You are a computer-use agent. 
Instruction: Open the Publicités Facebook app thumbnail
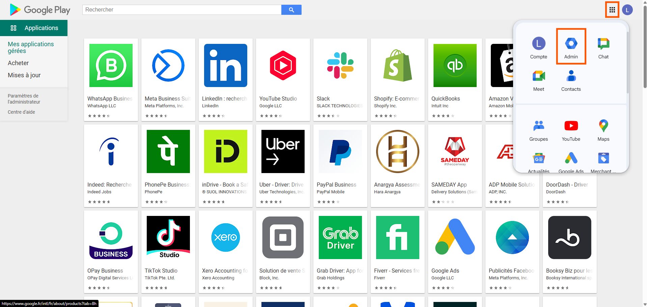tap(512, 238)
